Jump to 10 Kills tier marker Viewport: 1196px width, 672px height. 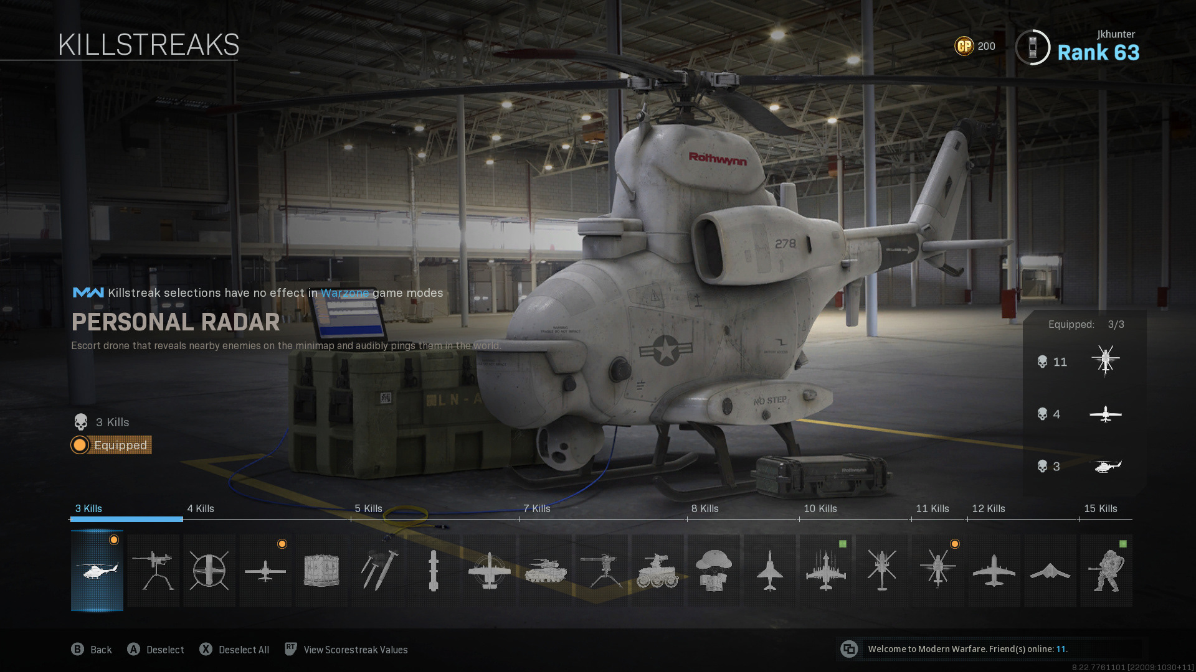[x=820, y=508]
